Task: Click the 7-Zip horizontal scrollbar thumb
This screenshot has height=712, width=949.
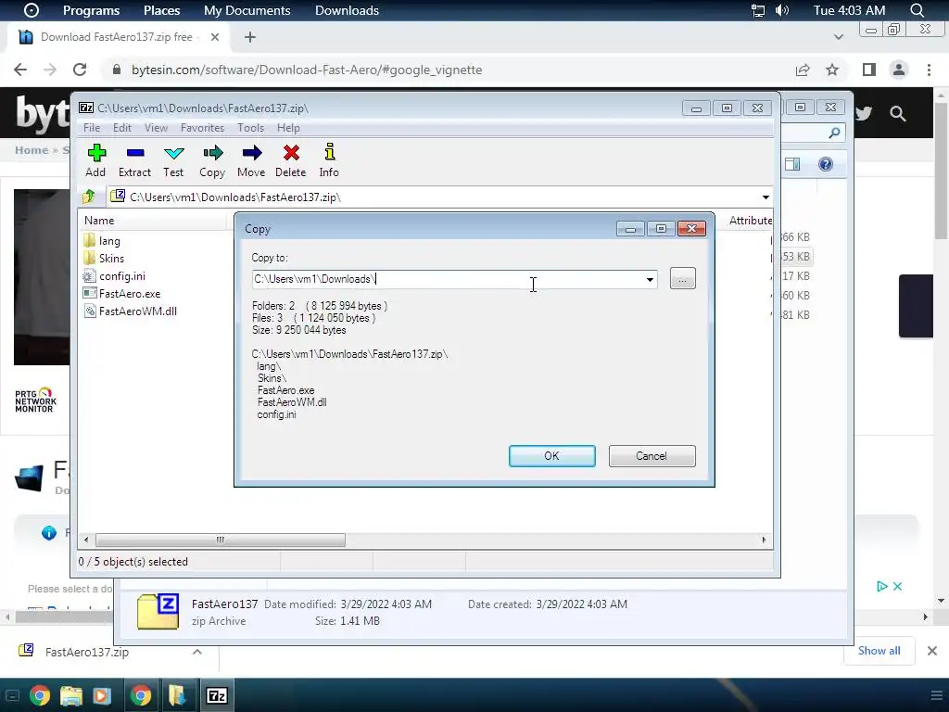Action: 221,540
